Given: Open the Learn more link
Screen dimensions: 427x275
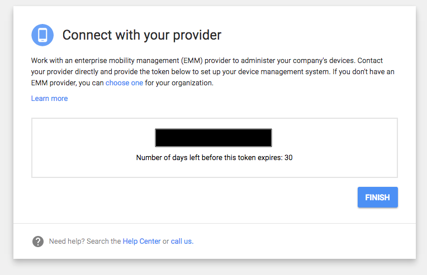Looking at the screenshot, I should 49,98.
